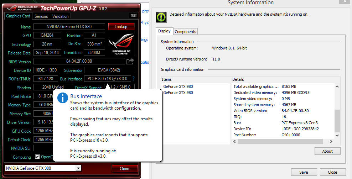Image resolution: width=352 pixels, height=179 pixels.
Task: Click the Transistors field 5200M
Action: coord(94,52)
